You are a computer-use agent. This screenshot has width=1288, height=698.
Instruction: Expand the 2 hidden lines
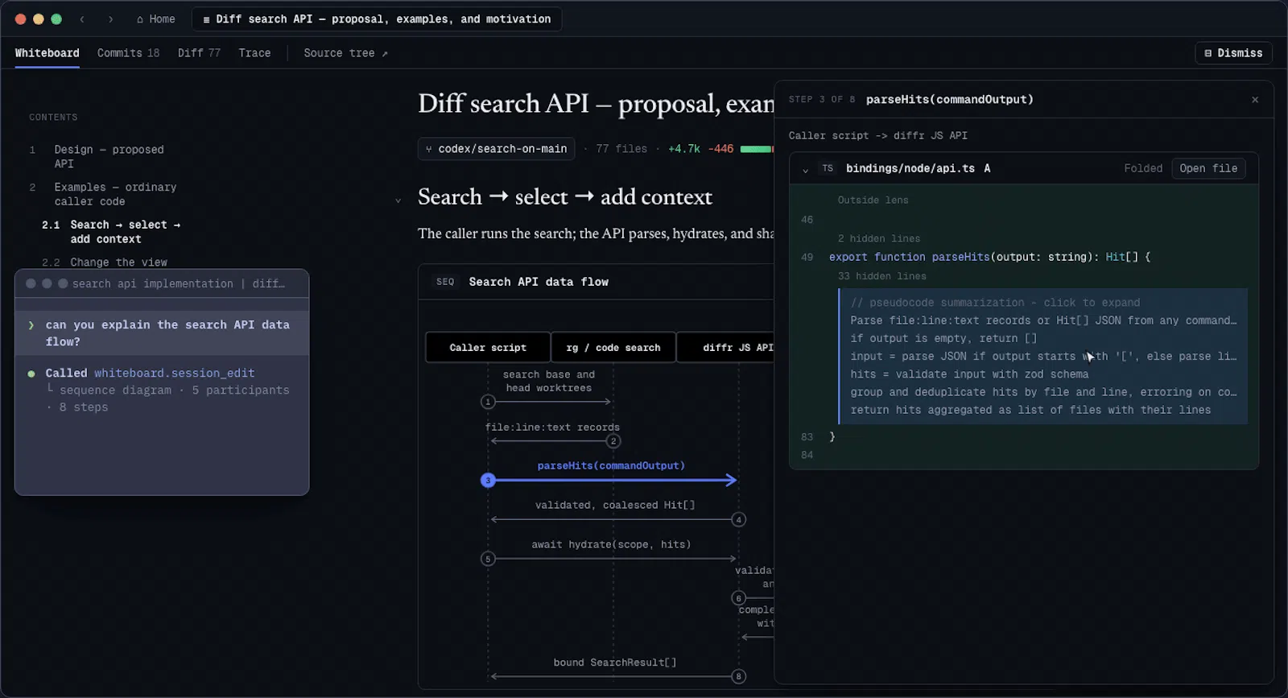(878, 238)
